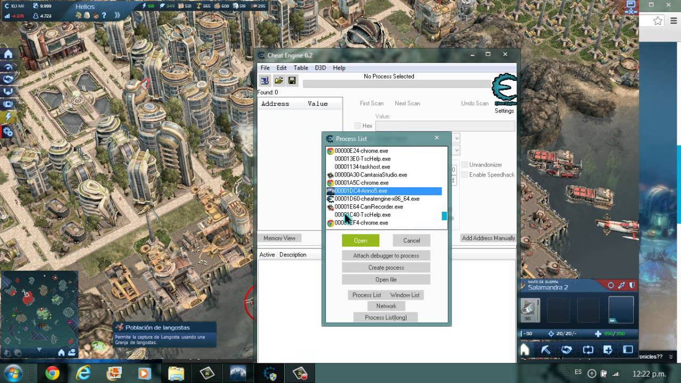Open the house build menu in game sidebar

pyautogui.click(x=8, y=54)
